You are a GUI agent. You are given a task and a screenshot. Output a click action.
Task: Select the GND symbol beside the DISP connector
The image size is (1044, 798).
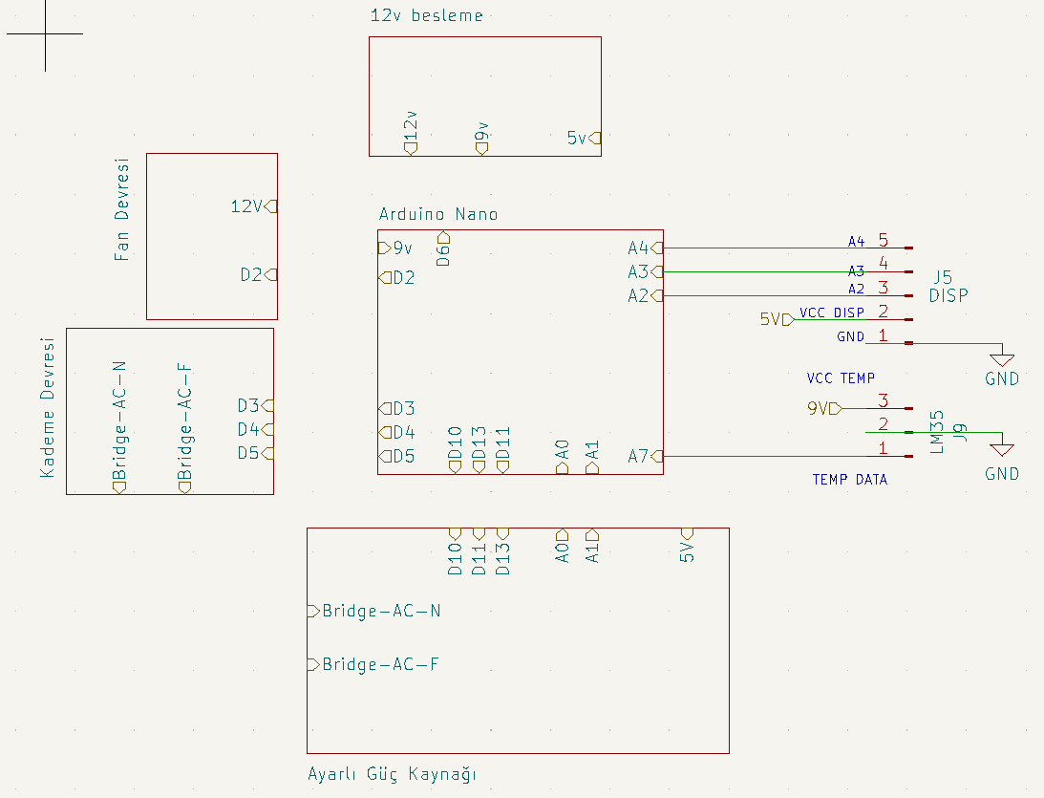[x=1001, y=360]
